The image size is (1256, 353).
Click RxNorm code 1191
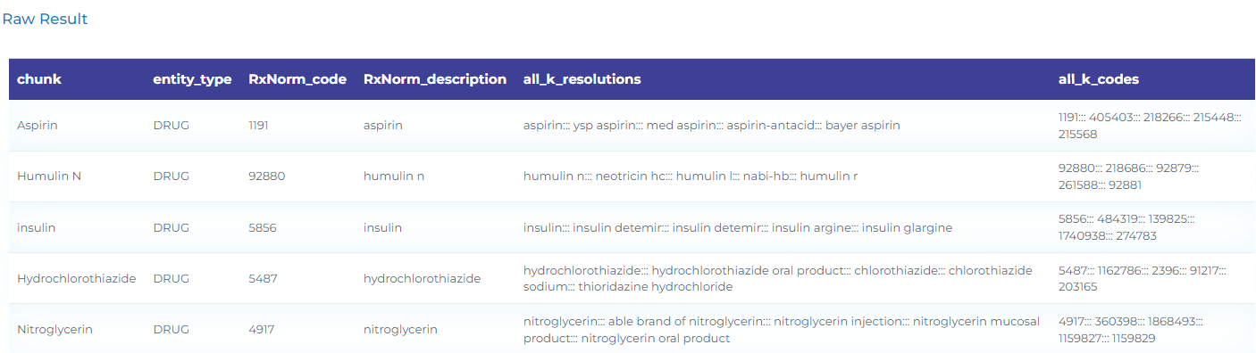[258, 126]
